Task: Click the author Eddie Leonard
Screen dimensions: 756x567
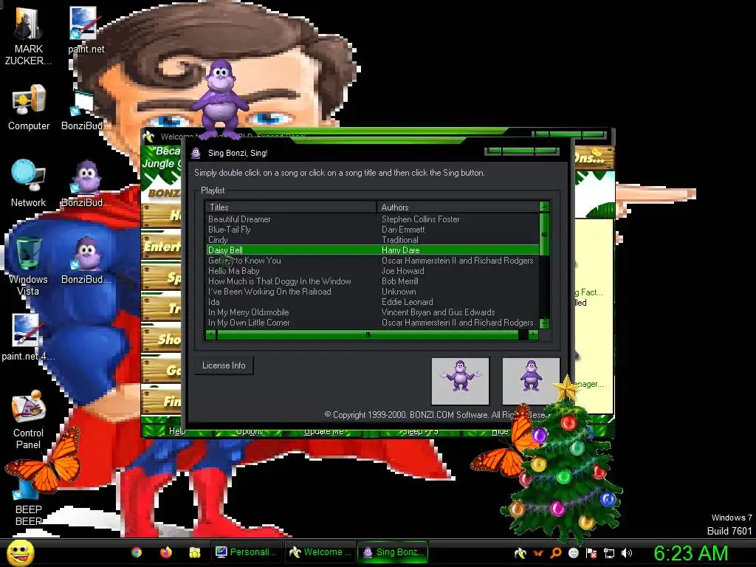Action: click(408, 302)
